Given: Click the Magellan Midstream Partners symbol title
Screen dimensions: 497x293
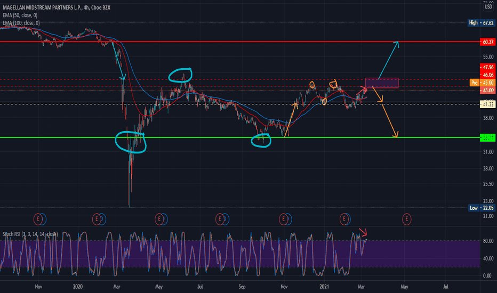Looking at the screenshot, I should tap(57, 7).
